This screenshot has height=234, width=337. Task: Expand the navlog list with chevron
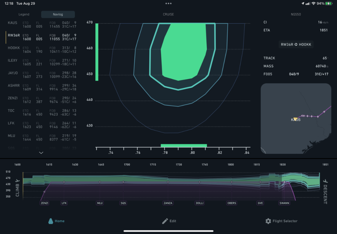(x=41, y=153)
